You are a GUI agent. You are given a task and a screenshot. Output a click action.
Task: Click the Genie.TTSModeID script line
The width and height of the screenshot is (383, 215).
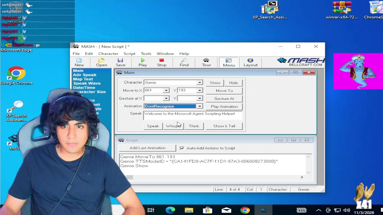pyautogui.click(x=199, y=161)
